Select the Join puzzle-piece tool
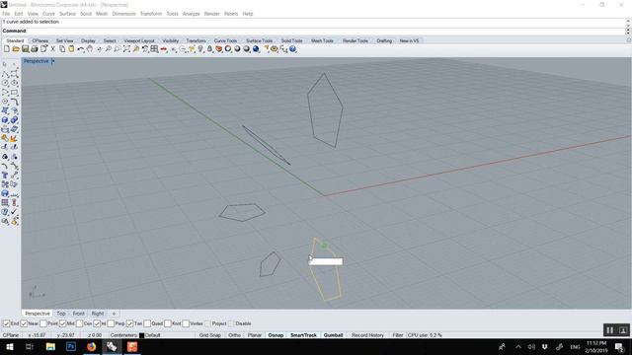This screenshot has width=632, height=355. click(5, 138)
